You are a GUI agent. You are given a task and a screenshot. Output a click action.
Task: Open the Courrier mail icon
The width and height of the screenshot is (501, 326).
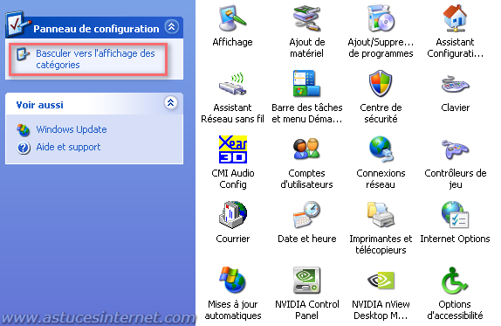tap(232, 215)
